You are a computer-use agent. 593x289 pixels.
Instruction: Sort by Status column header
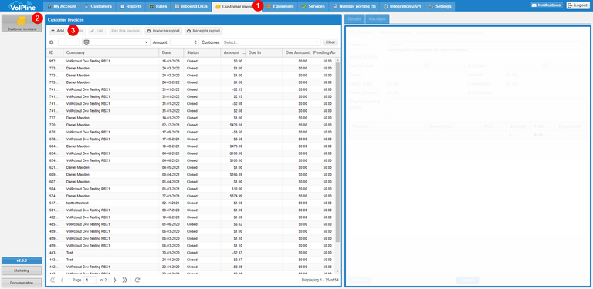202,52
